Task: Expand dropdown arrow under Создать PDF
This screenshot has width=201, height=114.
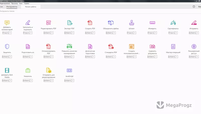Action: [x=93, y=33]
